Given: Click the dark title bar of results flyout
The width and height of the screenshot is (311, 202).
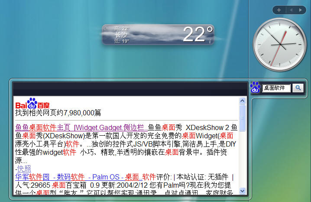Looking at the screenshot, I should [x=129, y=88].
